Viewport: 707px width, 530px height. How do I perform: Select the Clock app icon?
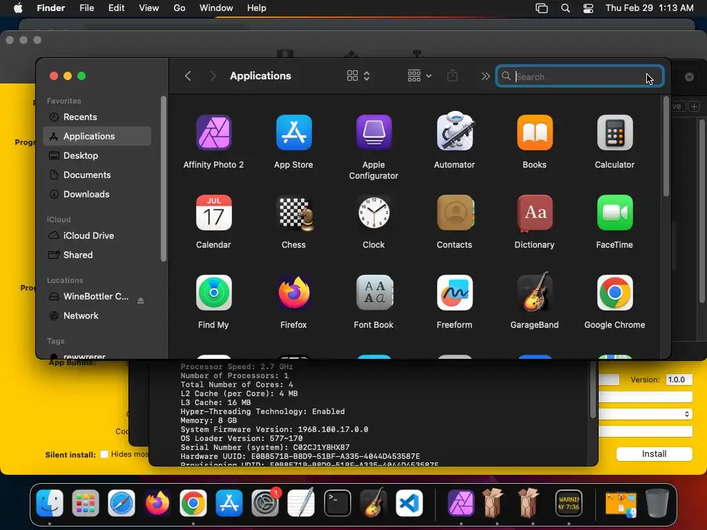[x=374, y=213]
